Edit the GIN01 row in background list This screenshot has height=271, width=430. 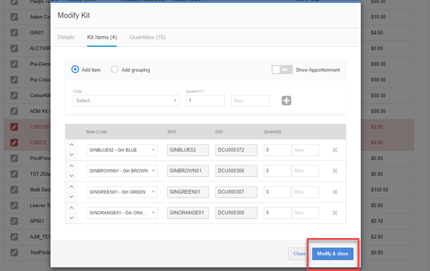14,32
